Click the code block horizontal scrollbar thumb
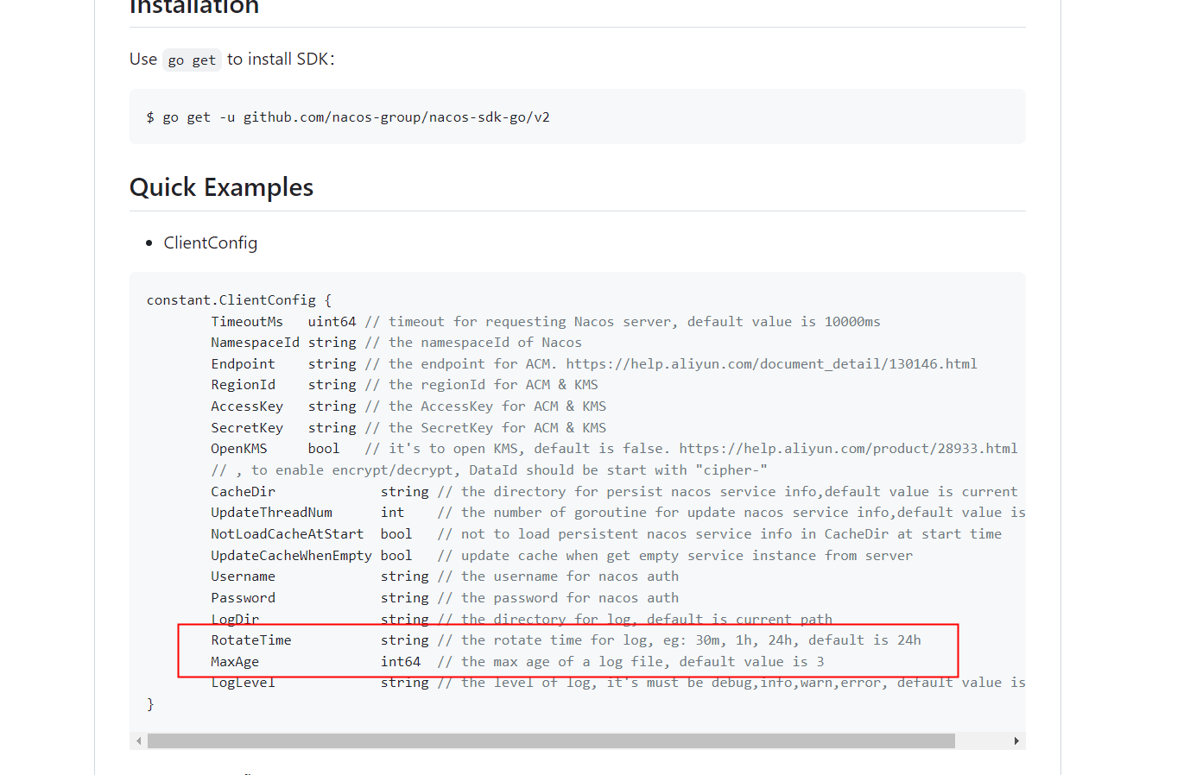The image size is (1190, 775). tap(551, 741)
